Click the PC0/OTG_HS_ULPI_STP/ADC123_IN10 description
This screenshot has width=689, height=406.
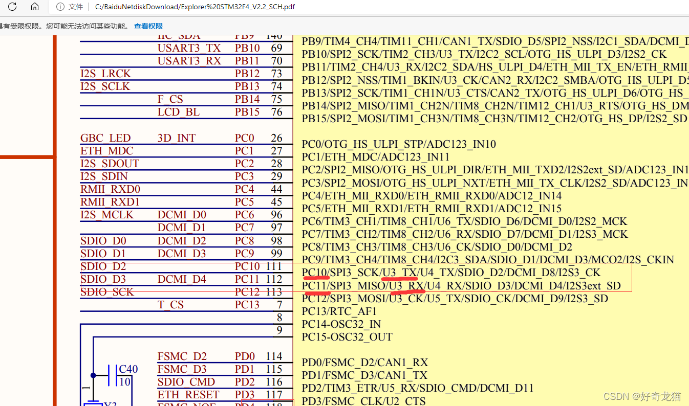point(399,145)
